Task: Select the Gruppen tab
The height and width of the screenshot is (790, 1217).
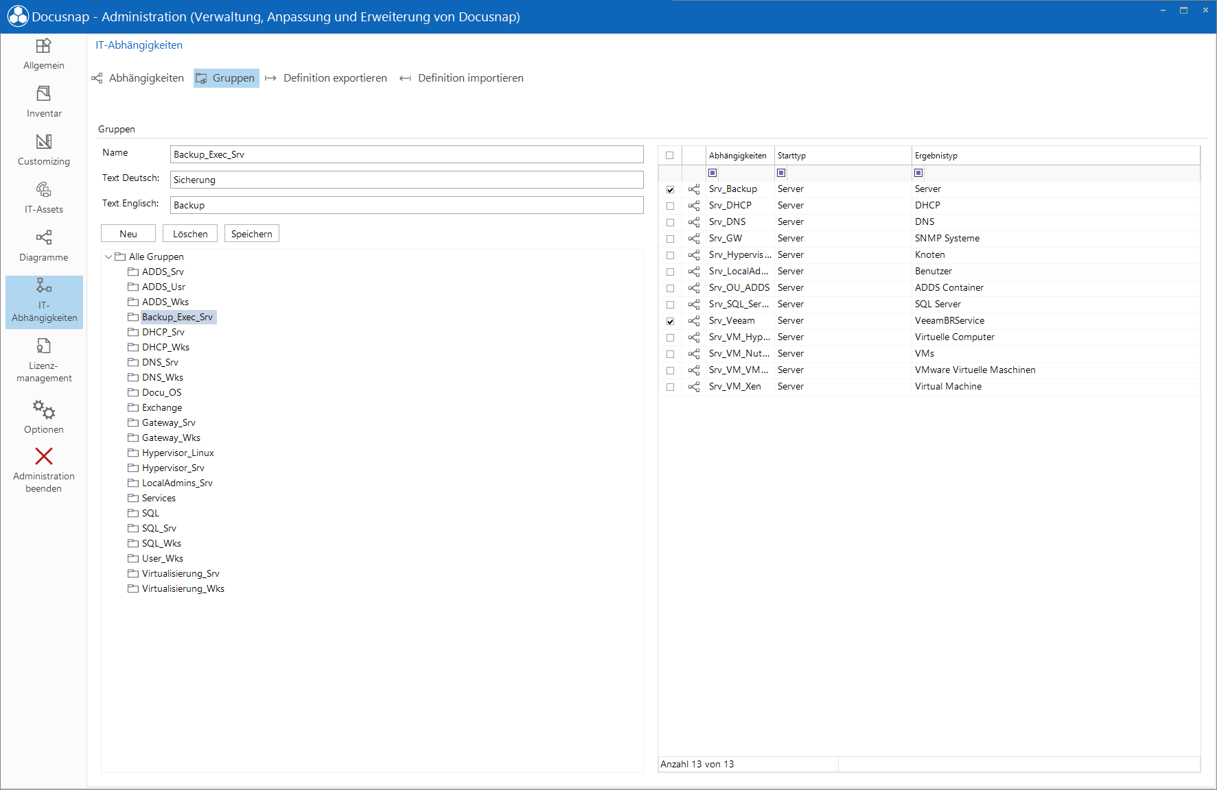Action: [226, 78]
